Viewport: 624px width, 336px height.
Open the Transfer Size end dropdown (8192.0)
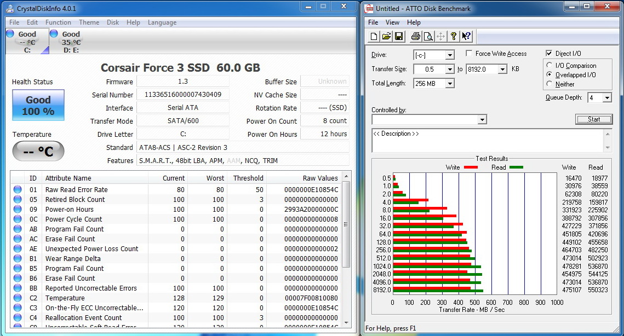(x=502, y=69)
